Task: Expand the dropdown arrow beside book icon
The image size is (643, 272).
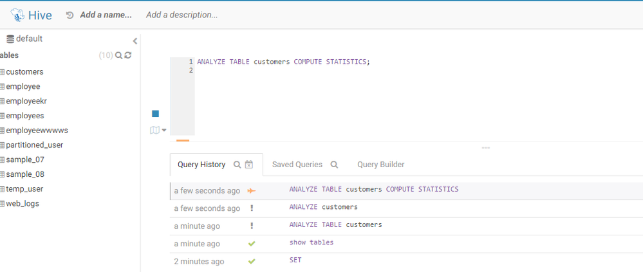Action: click(x=163, y=130)
